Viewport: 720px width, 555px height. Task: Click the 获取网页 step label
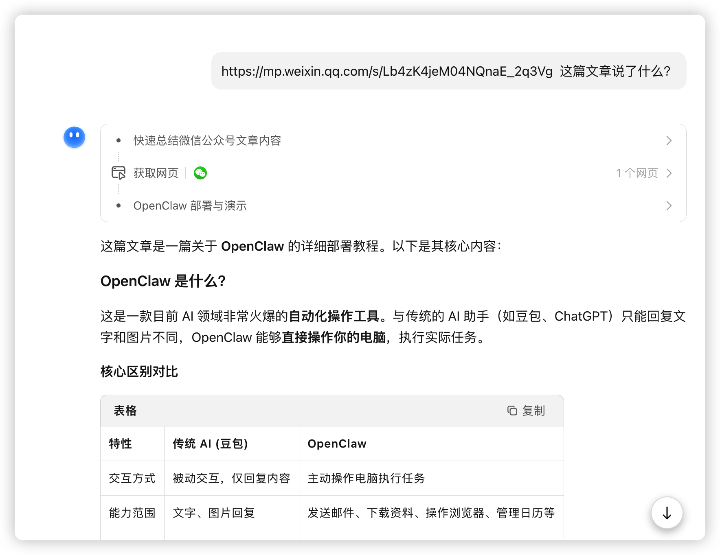[x=156, y=173]
